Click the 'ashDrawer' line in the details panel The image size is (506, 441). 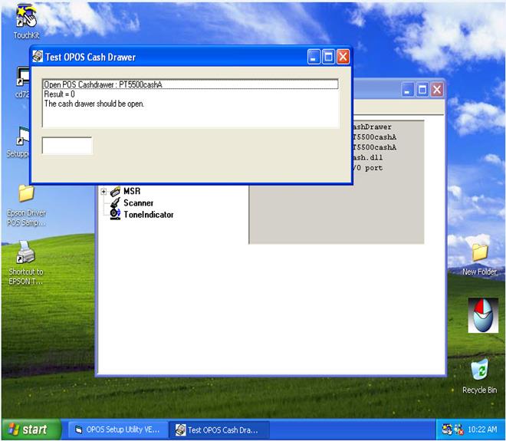coord(373,127)
